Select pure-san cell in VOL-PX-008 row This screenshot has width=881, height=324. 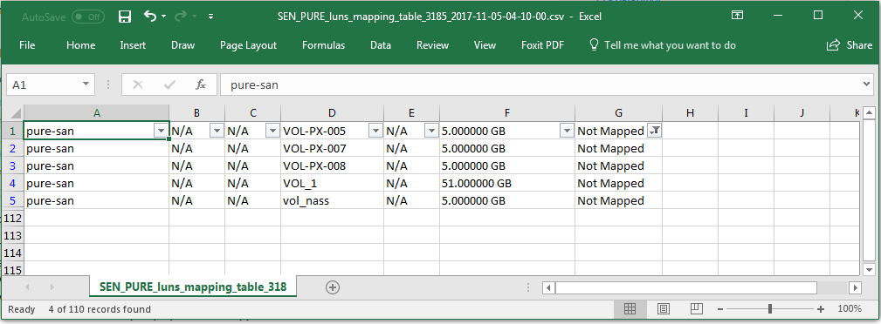click(x=97, y=166)
